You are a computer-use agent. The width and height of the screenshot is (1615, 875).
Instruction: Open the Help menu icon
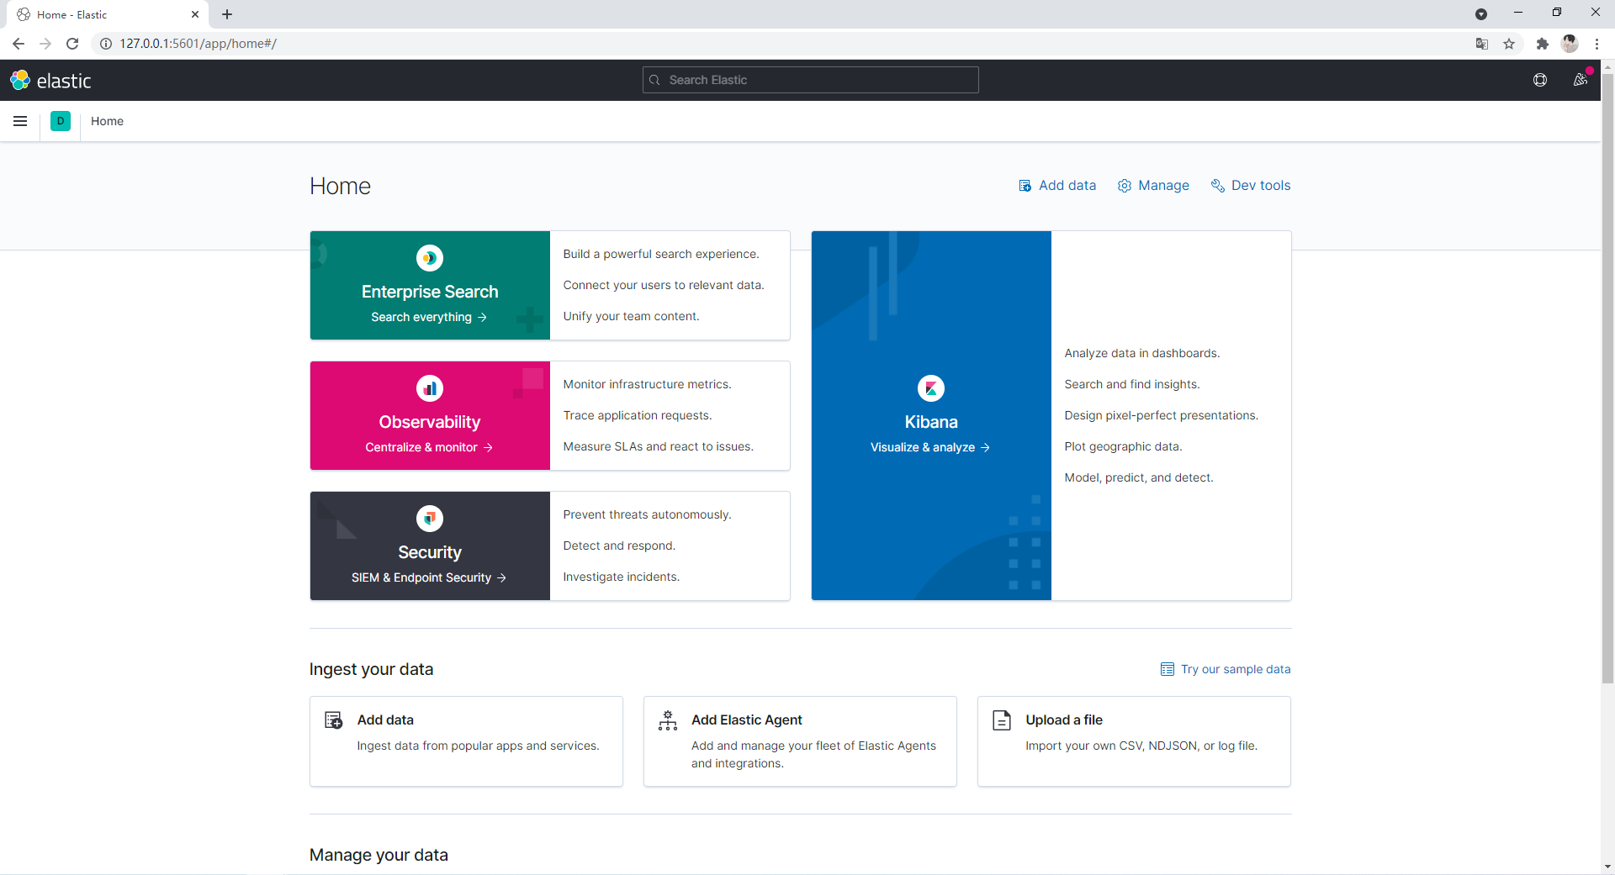[1540, 80]
